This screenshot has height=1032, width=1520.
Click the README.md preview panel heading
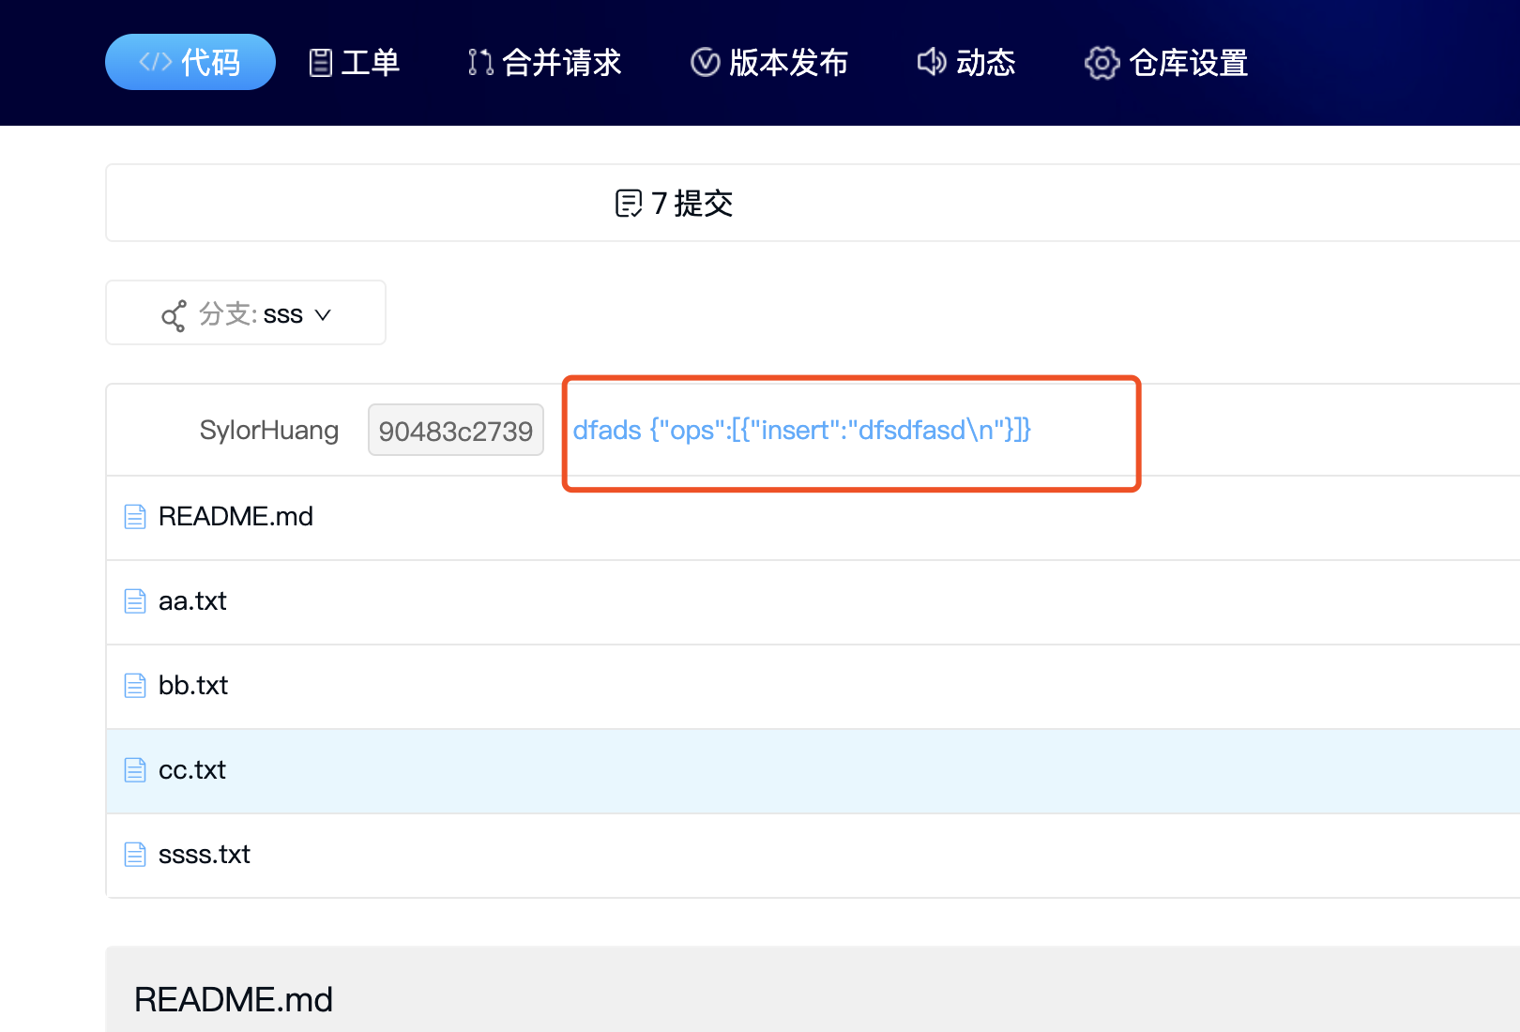[234, 999]
